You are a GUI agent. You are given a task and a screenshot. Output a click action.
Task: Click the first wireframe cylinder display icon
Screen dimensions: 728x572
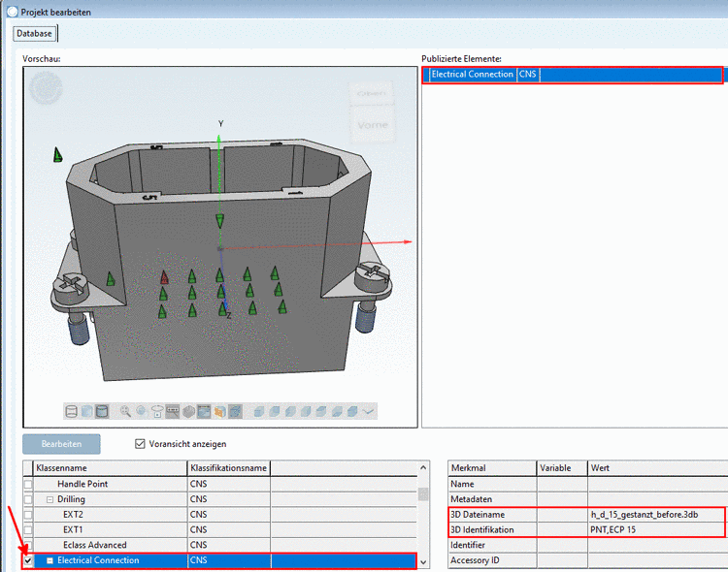(x=72, y=411)
